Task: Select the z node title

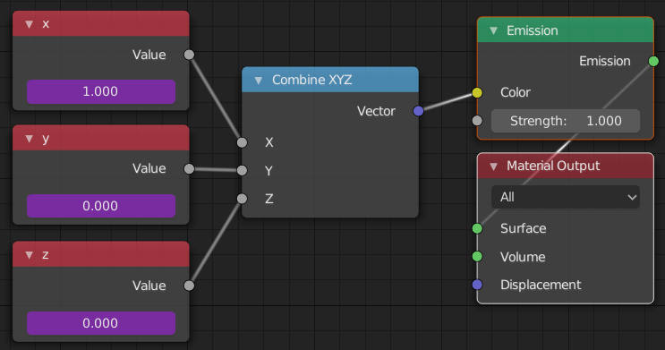Action: click(46, 255)
